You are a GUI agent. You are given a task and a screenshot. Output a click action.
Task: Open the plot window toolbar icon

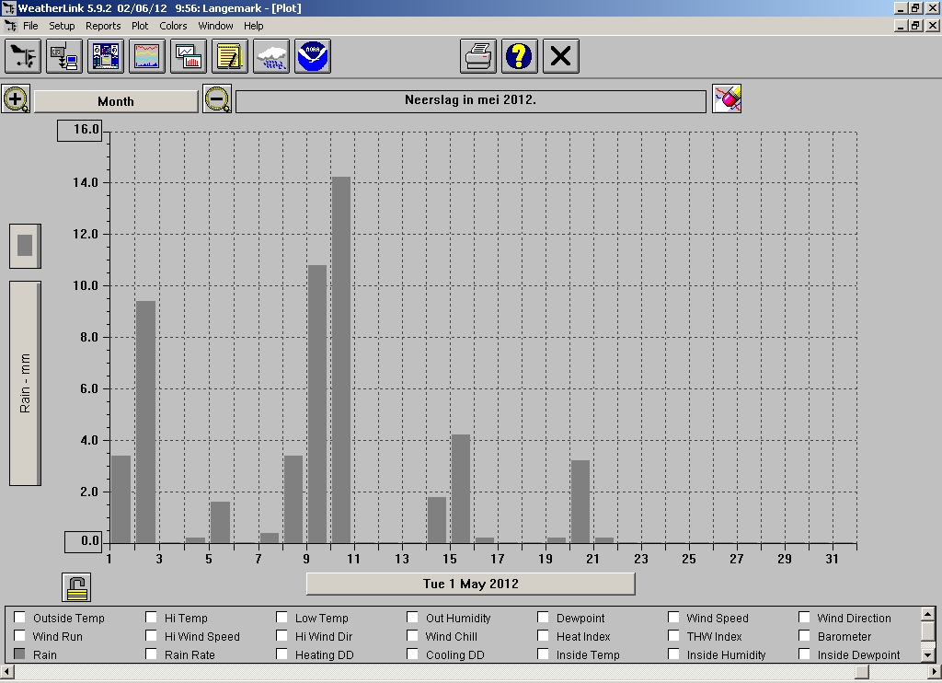click(189, 56)
